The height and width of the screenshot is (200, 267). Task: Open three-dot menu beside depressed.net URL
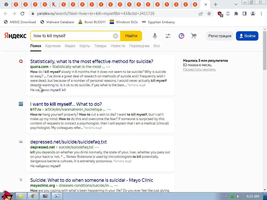pos(97,147)
